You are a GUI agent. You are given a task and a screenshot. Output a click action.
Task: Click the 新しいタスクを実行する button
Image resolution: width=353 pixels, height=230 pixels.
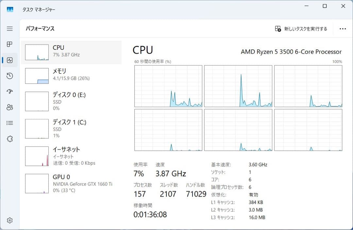(300, 29)
